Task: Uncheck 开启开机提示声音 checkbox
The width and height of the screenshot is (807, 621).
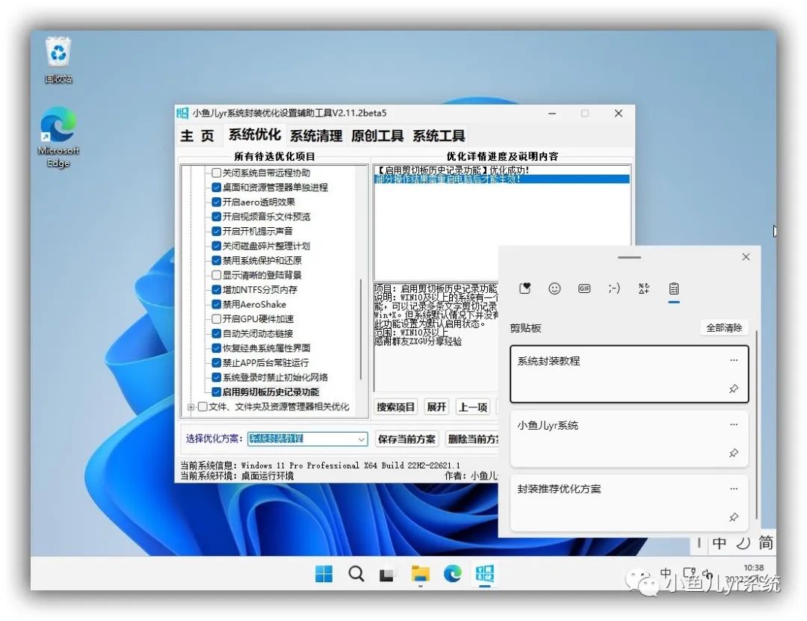Action: pyautogui.click(x=217, y=231)
